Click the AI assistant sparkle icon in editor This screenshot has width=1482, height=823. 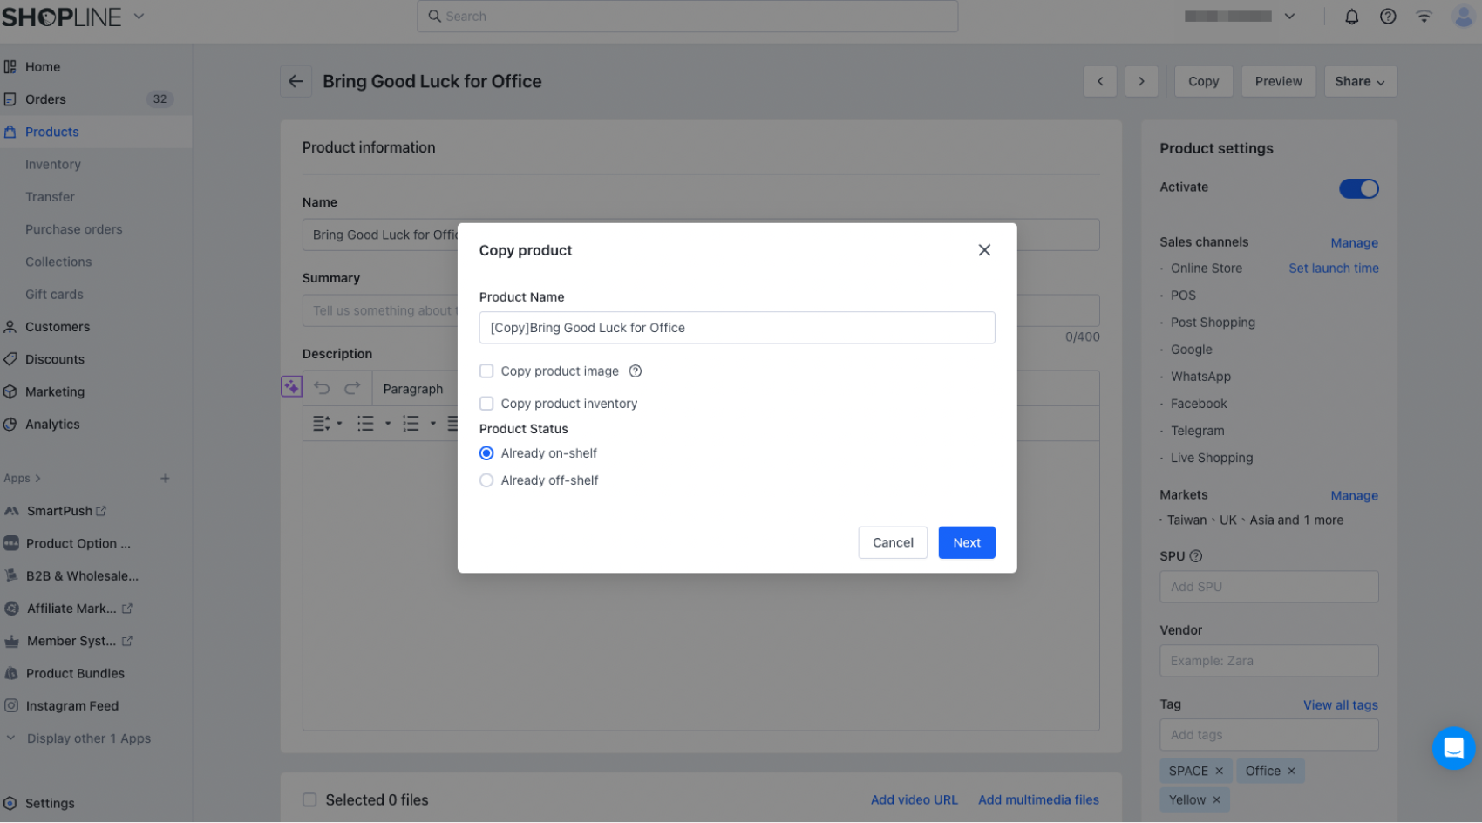291,386
